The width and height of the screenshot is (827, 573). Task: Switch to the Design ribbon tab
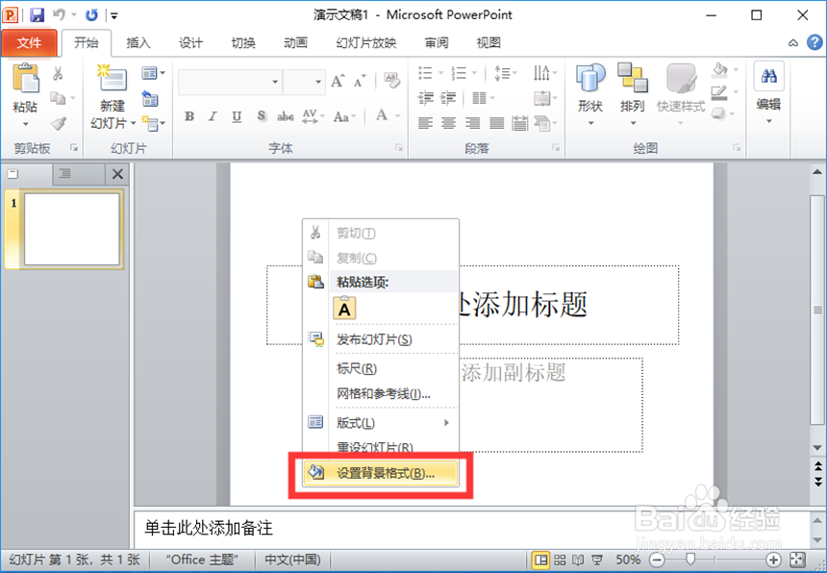click(x=190, y=42)
